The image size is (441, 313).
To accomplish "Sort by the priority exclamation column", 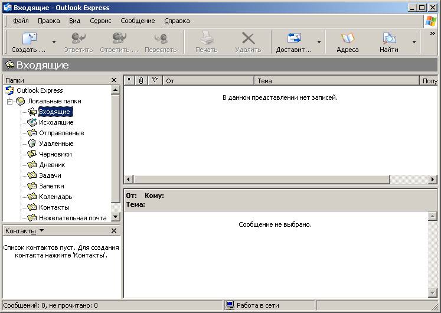I will click(129, 81).
